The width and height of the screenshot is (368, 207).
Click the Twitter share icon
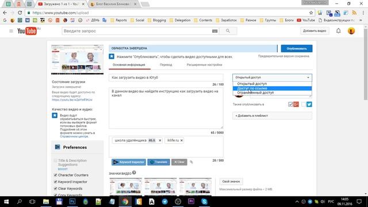coord(309,104)
